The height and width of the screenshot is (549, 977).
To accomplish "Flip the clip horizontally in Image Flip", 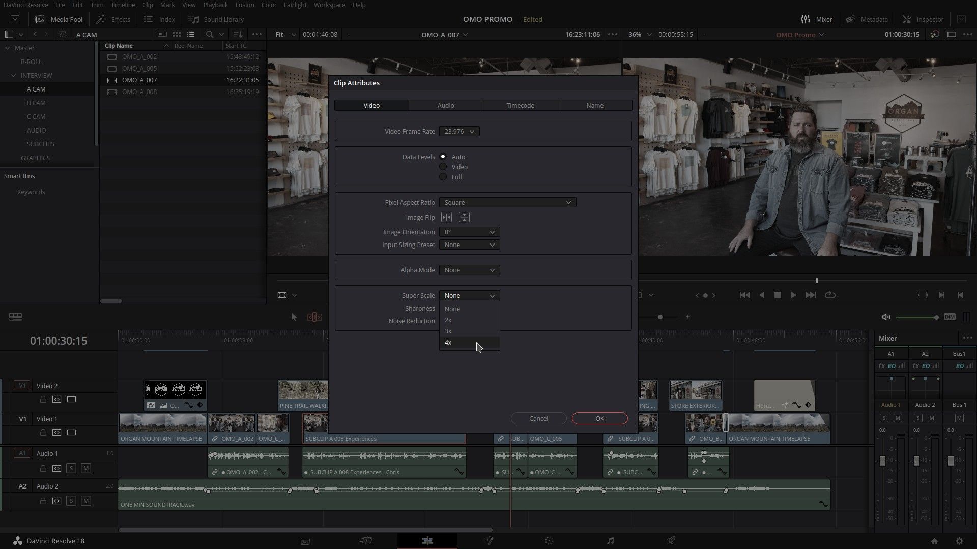I will (x=446, y=217).
